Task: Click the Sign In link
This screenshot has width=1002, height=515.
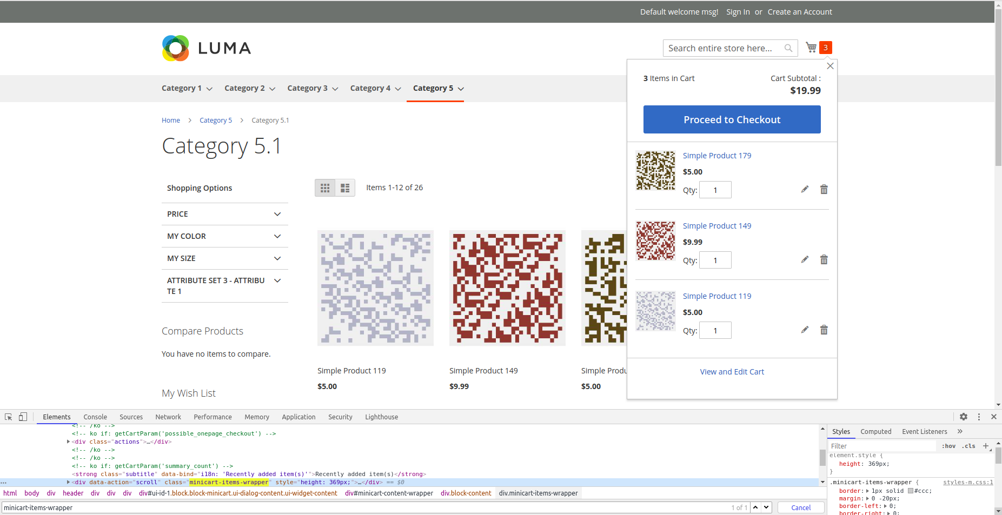Action: (x=738, y=12)
